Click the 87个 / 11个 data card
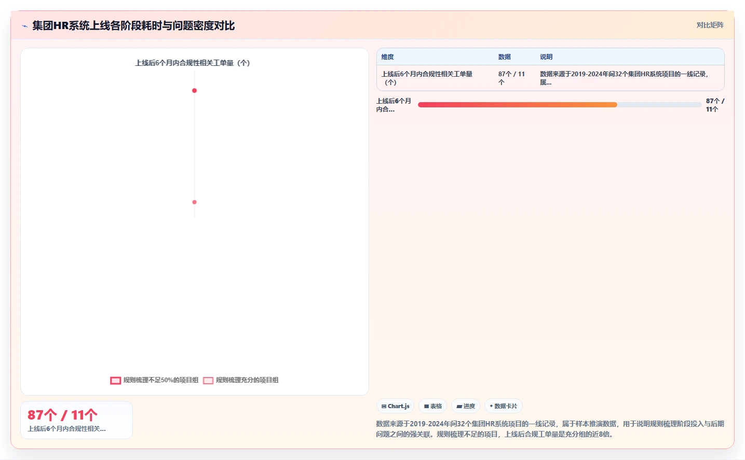 click(76, 420)
